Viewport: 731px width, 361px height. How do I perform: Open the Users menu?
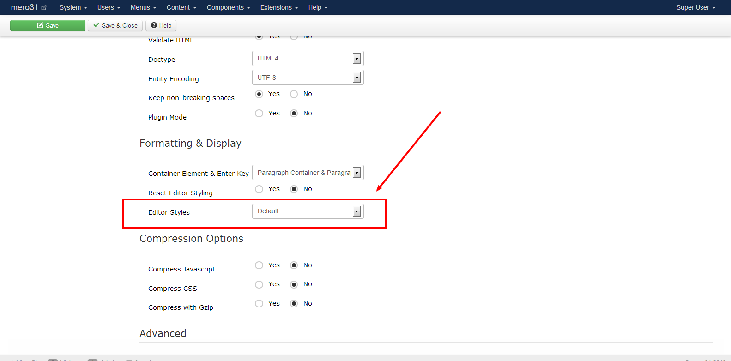coord(109,7)
